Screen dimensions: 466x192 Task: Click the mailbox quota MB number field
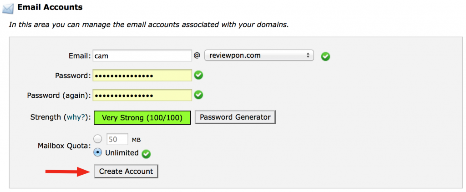coord(117,139)
